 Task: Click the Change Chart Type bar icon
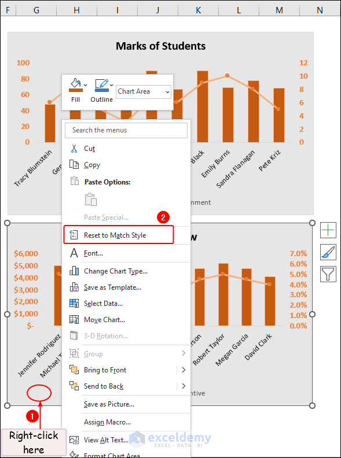[74, 271]
